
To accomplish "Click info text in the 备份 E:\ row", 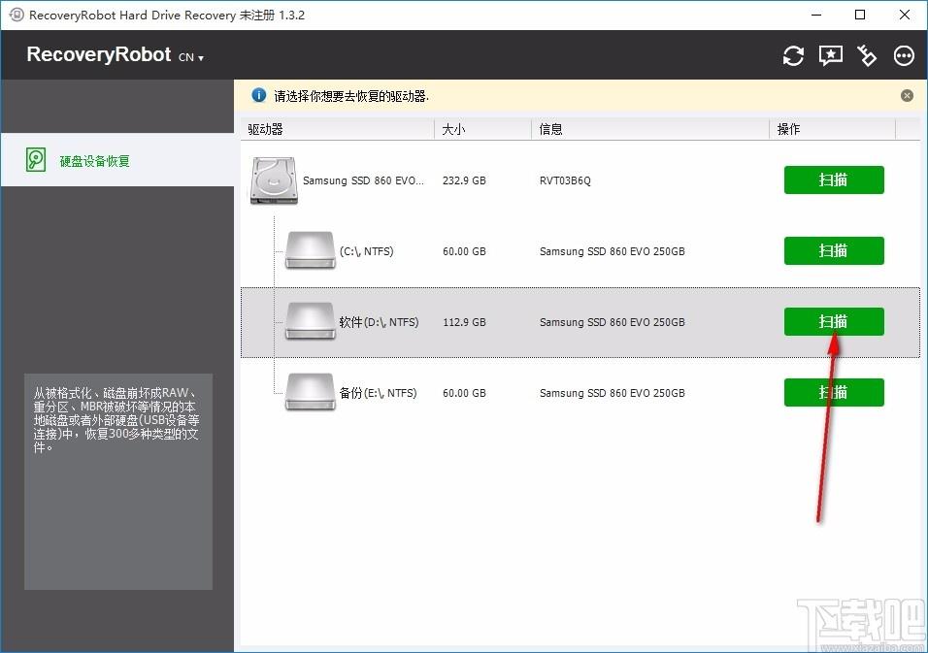I will 612,393.
